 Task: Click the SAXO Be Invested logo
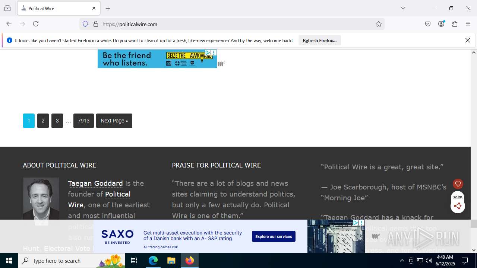117,236
